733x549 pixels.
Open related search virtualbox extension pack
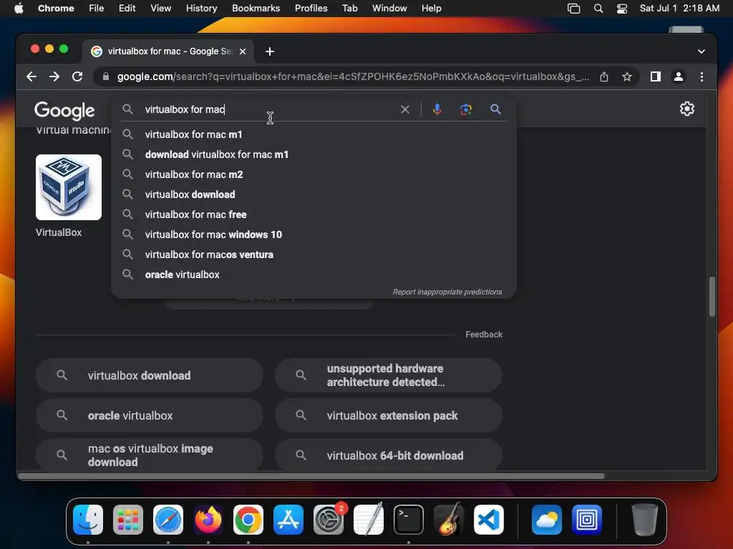[x=389, y=415]
